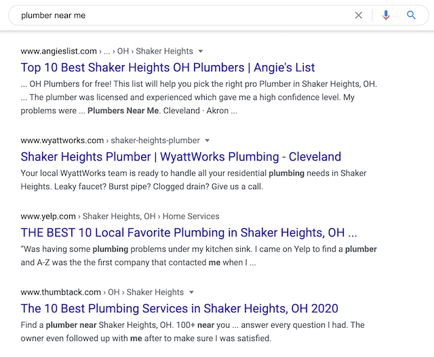
Task: Open Yelp's Best 10 Plumbing result
Action: pos(189,233)
